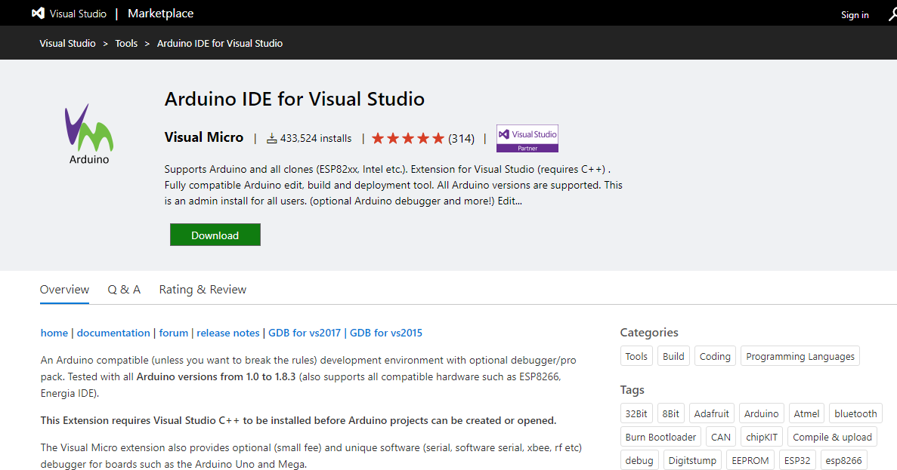Switch to the Overview tab
The image size is (897, 470).
pos(64,290)
